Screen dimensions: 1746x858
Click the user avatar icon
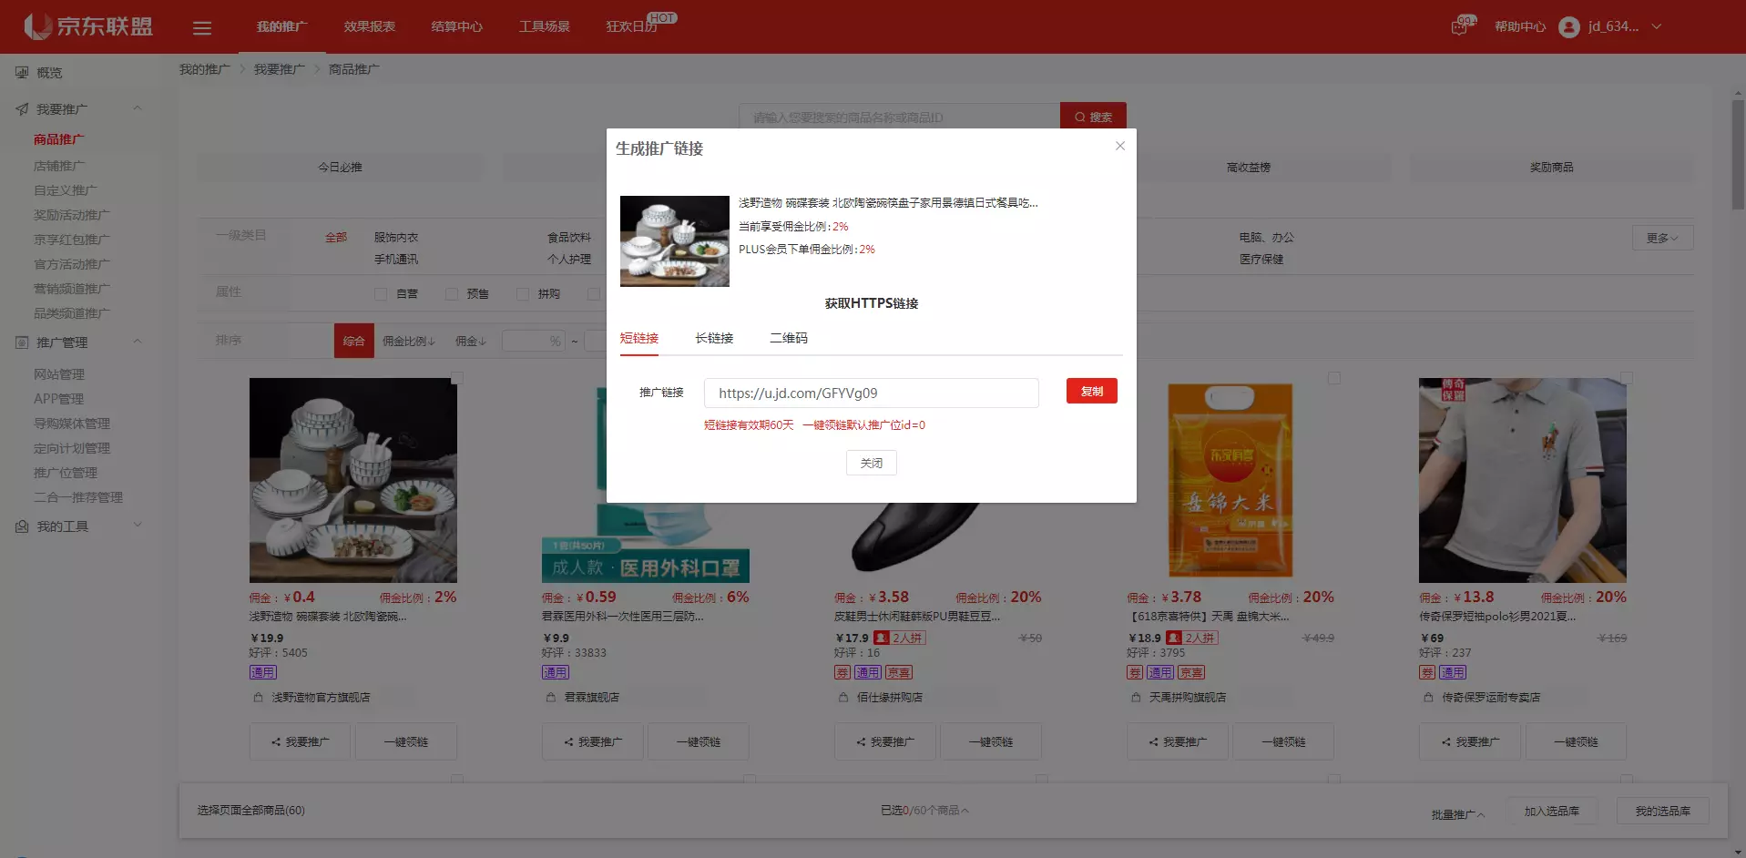1568,27
